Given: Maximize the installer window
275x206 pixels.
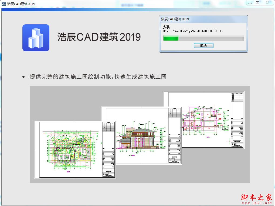Looking at the screenshot, I should coord(257,3).
